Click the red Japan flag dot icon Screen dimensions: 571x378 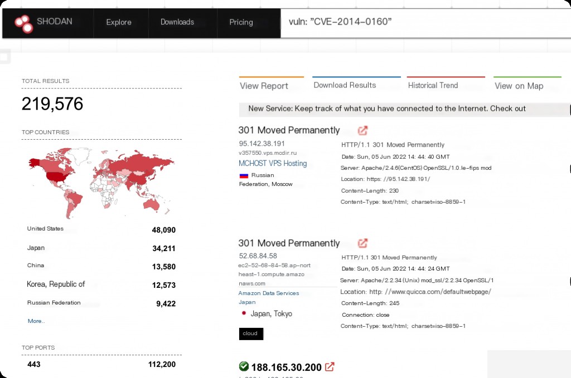(244, 313)
